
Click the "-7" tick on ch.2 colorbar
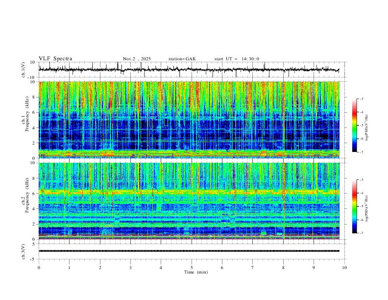click(362, 233)
